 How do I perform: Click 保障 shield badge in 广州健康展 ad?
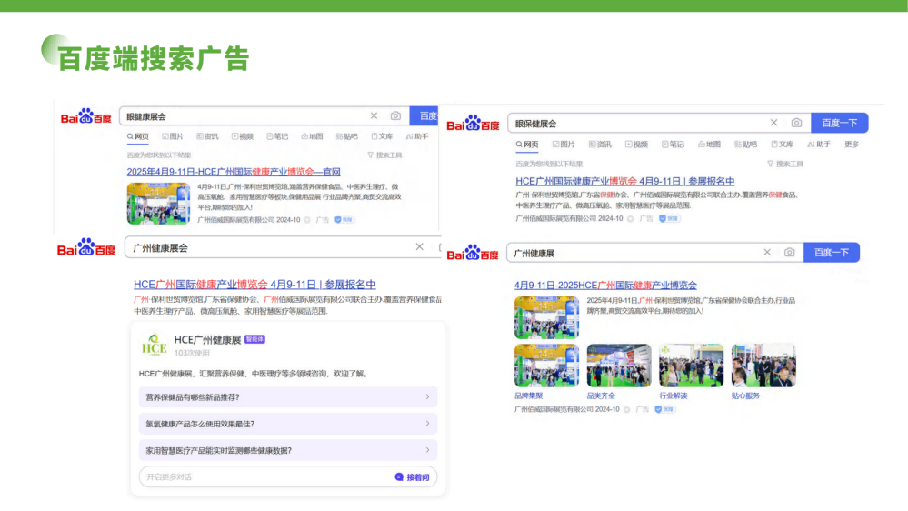pyautogui.click(x=664, y=409)
